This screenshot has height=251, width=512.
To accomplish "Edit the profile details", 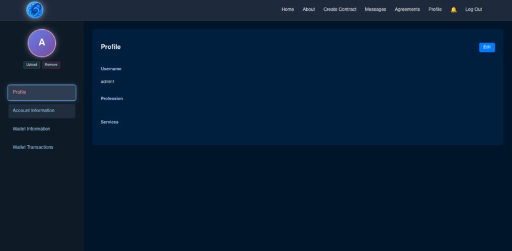I will coord(487,48).
